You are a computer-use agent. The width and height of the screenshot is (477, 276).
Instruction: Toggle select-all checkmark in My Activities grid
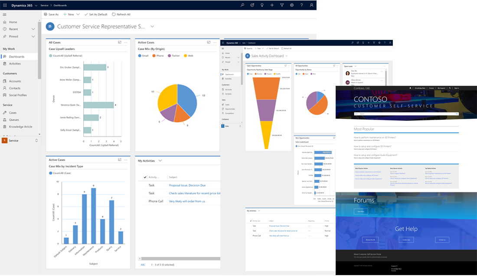tap(145, 177)
